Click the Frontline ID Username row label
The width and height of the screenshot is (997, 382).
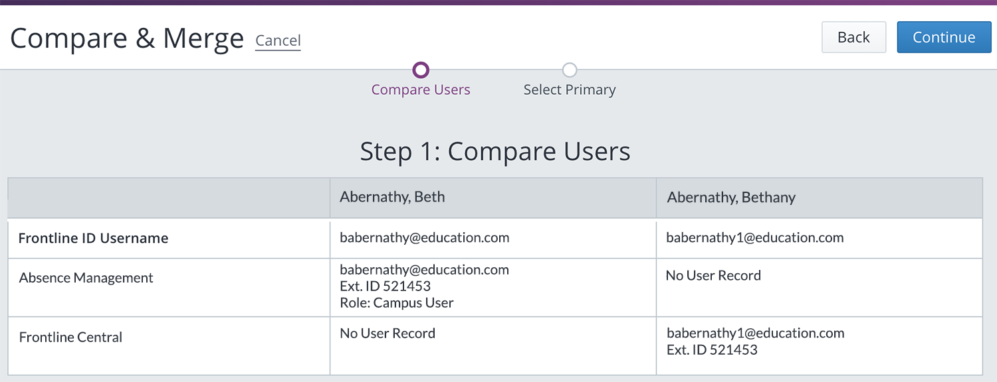coord(93,238)
